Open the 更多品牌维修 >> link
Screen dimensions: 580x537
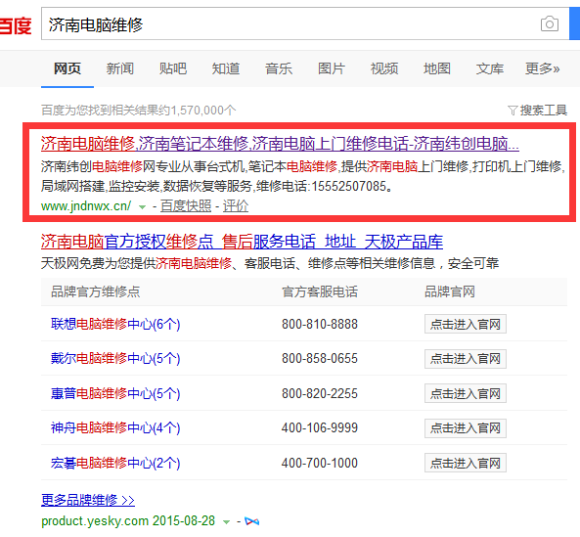coord(88,500)
